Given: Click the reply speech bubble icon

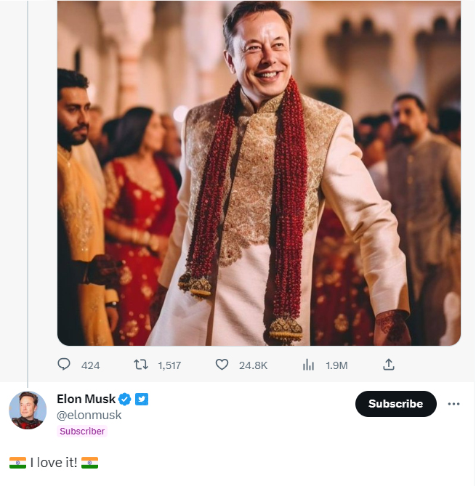Looking at the screenshot, I should pos(65,365).
